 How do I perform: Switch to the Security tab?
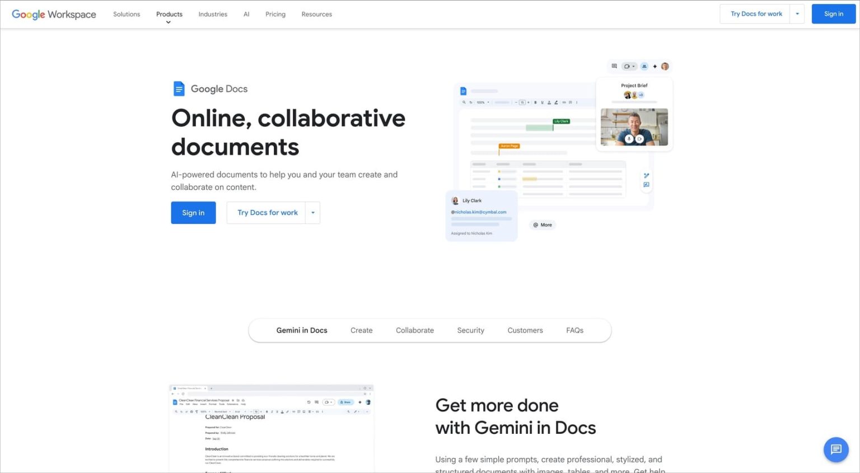(x=470, y=330)
